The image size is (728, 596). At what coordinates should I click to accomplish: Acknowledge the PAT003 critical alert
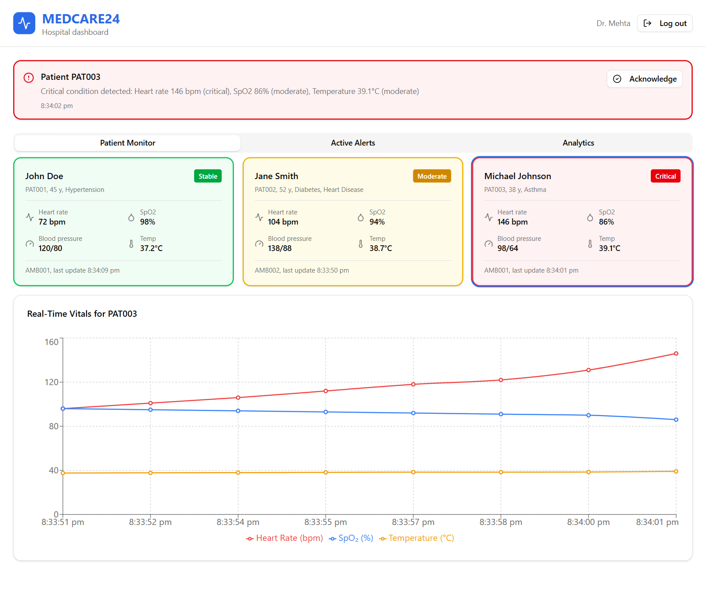tap(645, 79)
